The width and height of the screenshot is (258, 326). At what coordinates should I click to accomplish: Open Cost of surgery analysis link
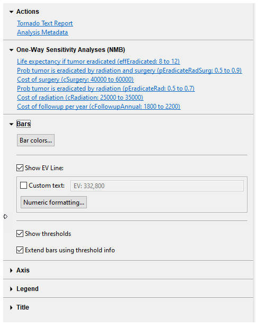pyautogui.click(x=75, y=80)
